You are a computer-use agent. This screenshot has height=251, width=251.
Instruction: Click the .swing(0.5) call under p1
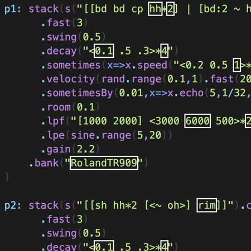pyautogui.click(x=74, y=37)
